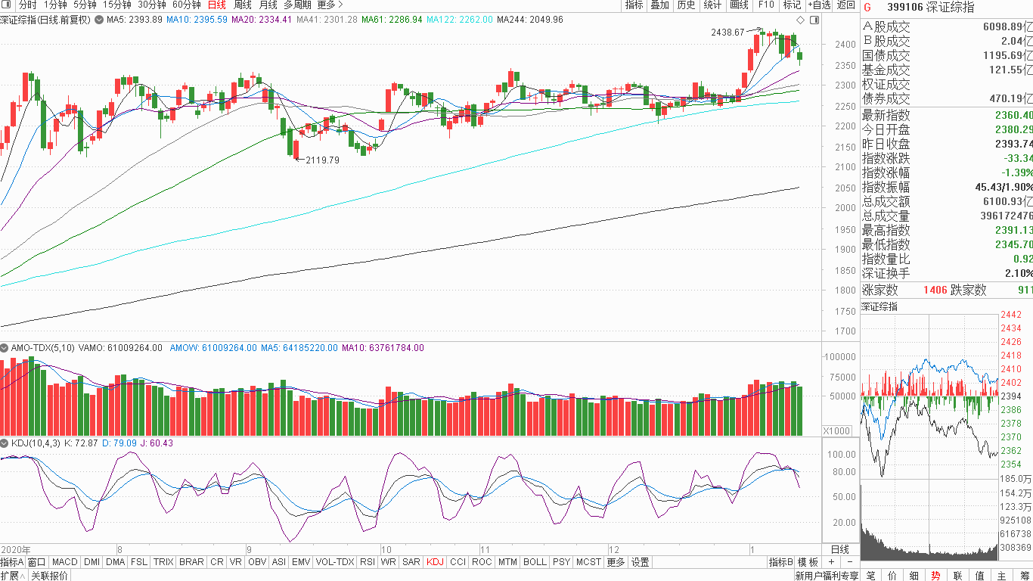This screenshot has width=1033, height=581.
Task: Expand 更多 indicators in bottom bar
Action: coord(616,562)
